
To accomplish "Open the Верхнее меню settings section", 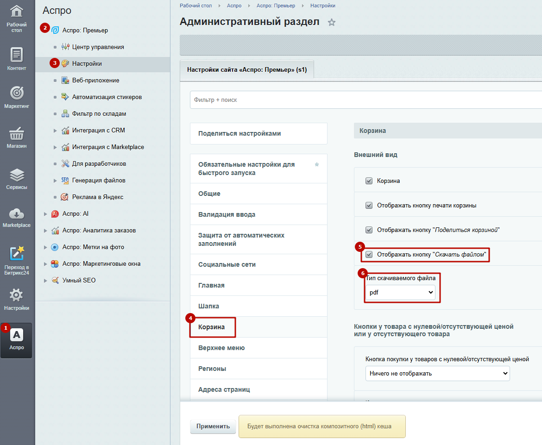I will coord(258,348).
